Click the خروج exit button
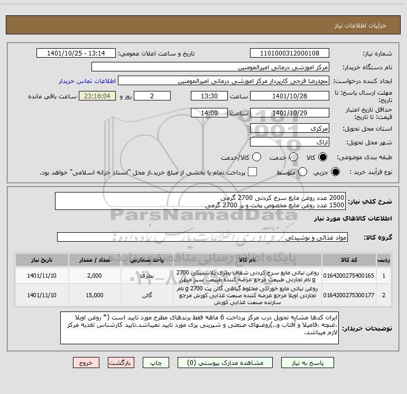Screen dimensions: 407x394 [x=86, y=363]
